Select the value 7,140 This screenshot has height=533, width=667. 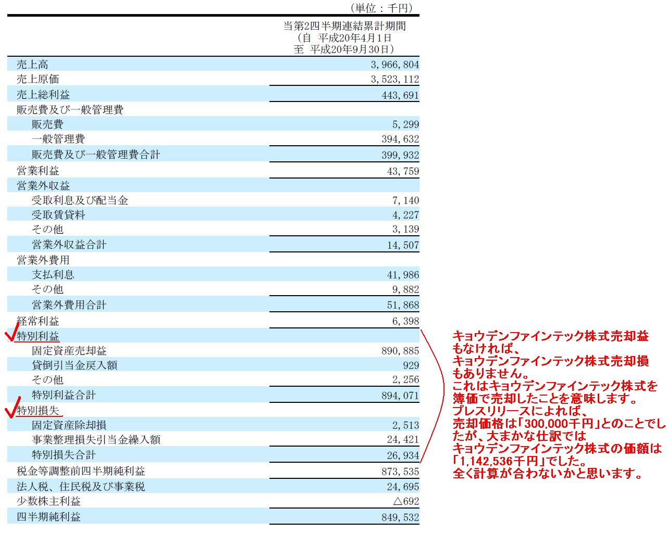tap(407, 200)
